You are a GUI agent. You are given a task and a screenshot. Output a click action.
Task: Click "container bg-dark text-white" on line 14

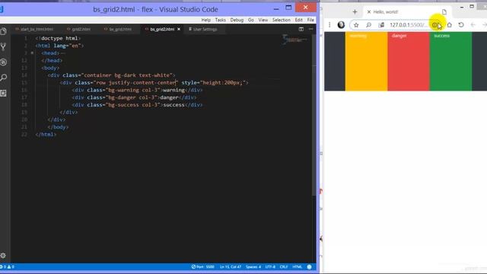click(x=127, y=75)
